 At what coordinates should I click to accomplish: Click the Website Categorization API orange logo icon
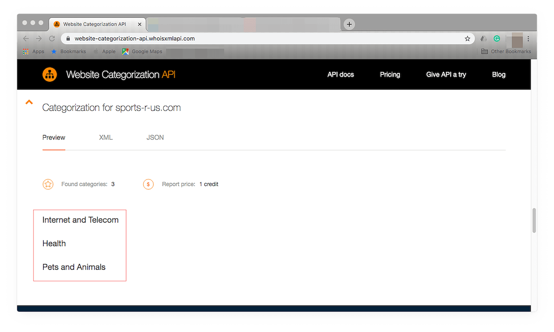tap(50, 74)
